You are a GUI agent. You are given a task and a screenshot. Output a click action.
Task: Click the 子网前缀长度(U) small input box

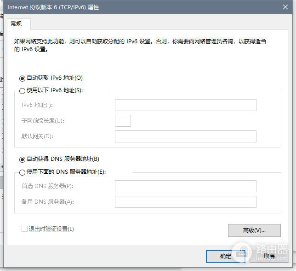[x=123, y=121]
